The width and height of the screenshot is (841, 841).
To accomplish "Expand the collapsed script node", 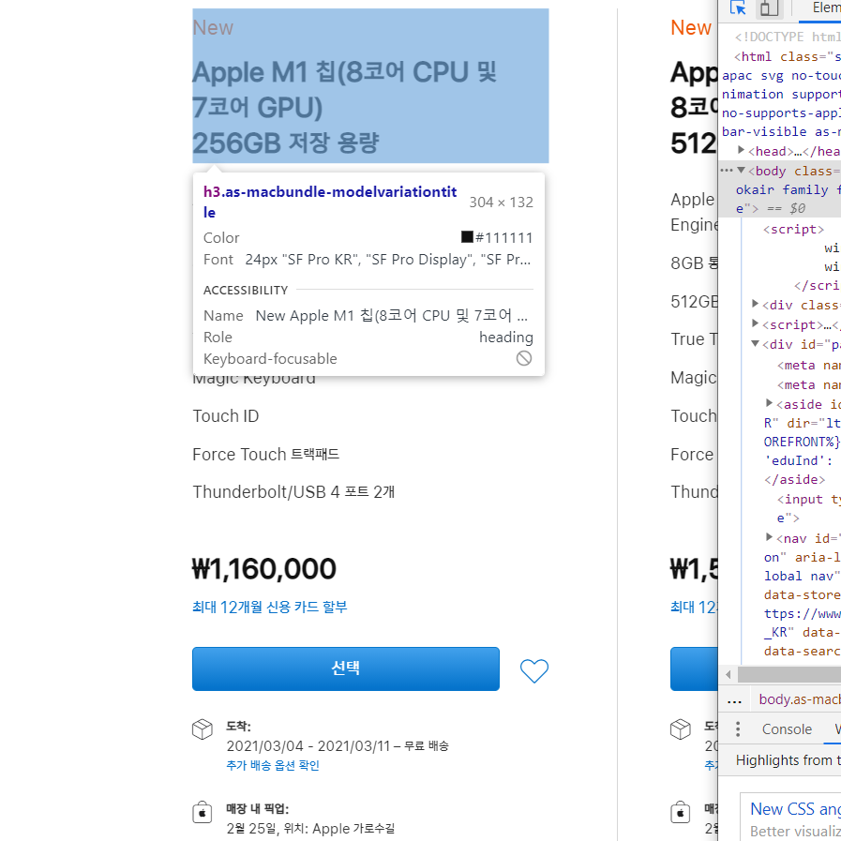I will (x=755, y=323).
